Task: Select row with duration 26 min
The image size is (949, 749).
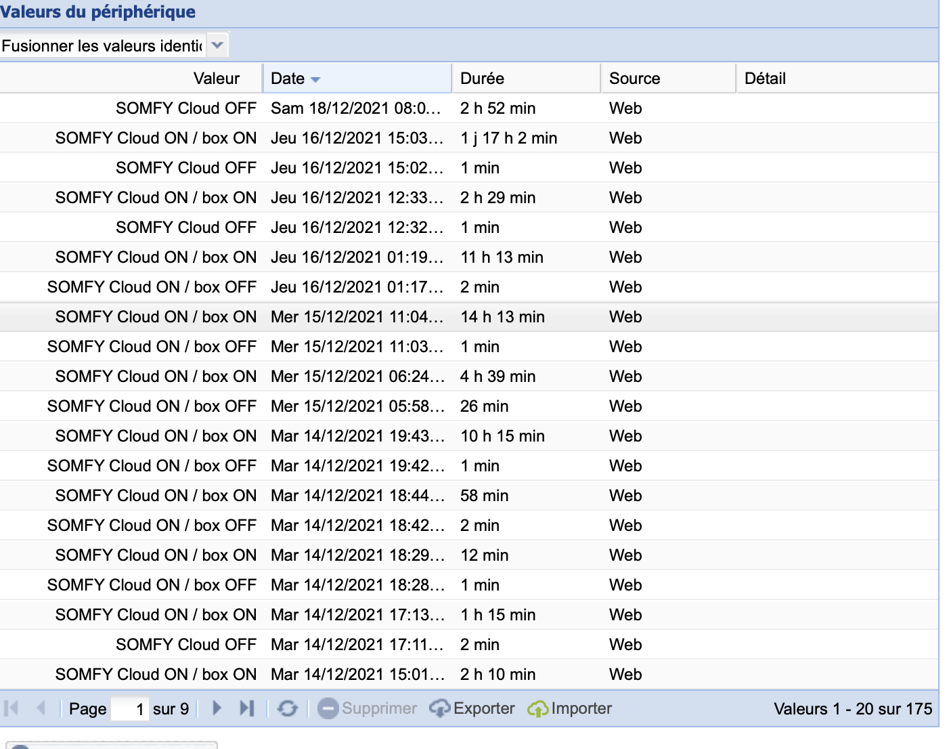Action: click(x=469, y=406)
